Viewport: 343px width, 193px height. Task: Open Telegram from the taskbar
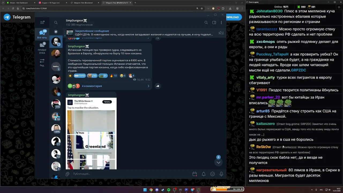point(192,190)
